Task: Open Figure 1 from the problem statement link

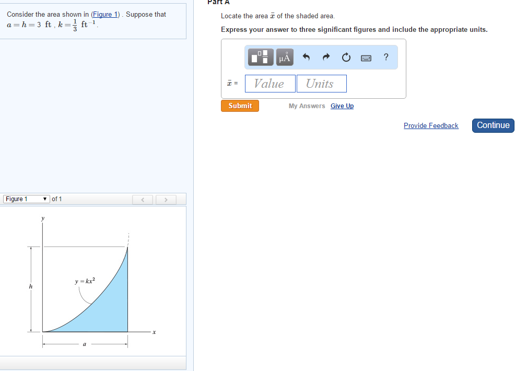Action: coord(104,14)
